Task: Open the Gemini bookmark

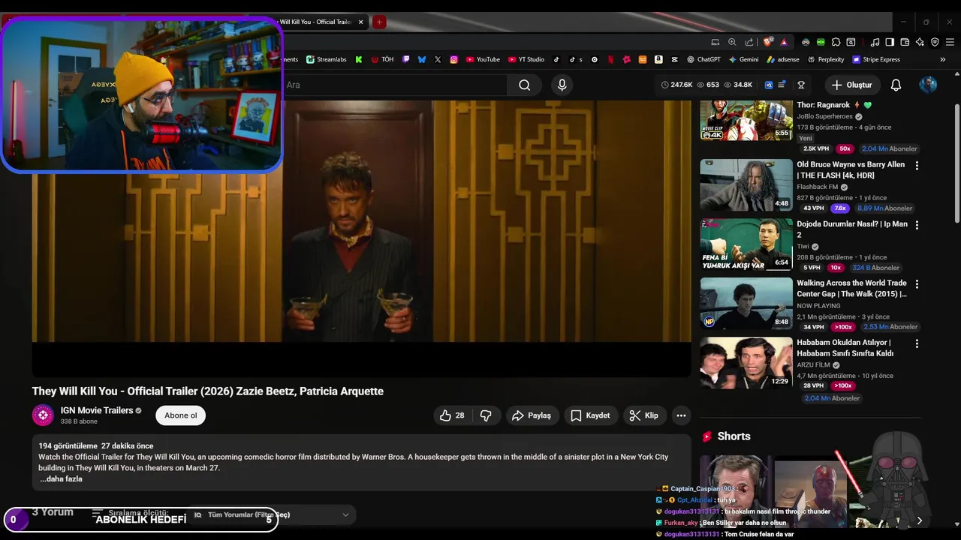Action: [743, 59]
